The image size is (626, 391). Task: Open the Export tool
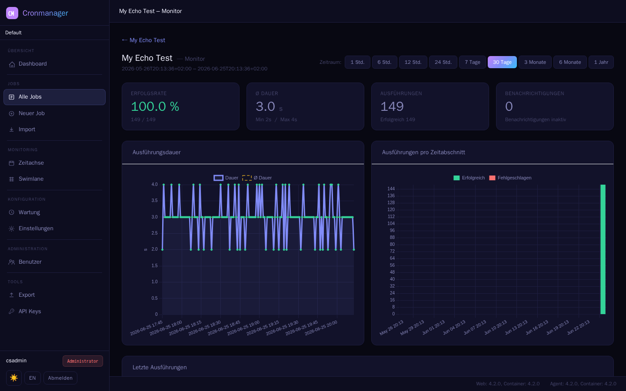(54, 295)
